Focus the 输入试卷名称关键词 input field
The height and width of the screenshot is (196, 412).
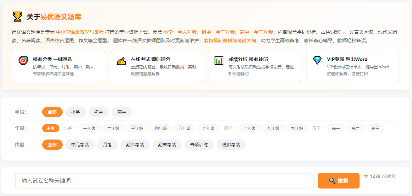tap(164, 181)
